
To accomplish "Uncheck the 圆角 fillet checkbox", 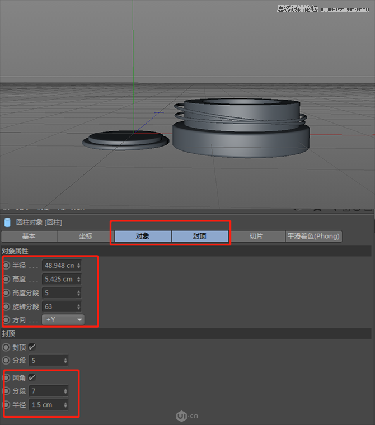I will pos(32,377).
